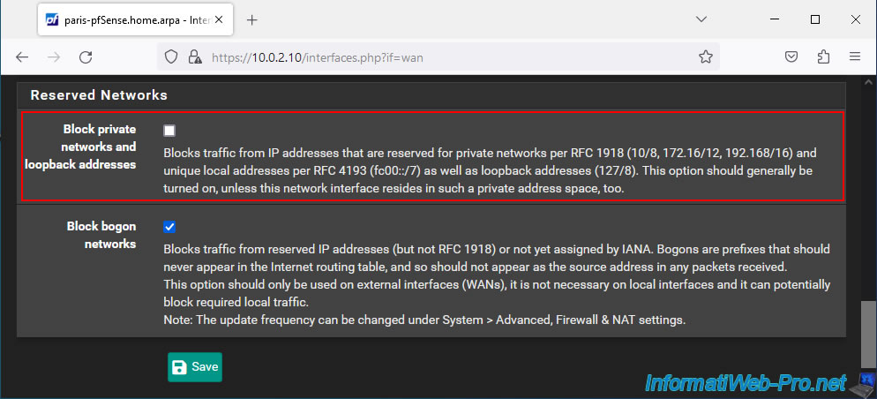Viewport: 877px width, 399px height.
Task: Click the vertical page scrollbar thumb
Action: pos(867,334)
